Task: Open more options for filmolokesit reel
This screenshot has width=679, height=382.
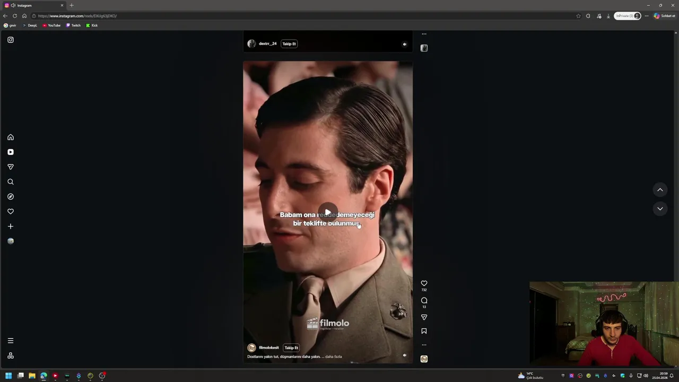Action: tap(424, 345)
